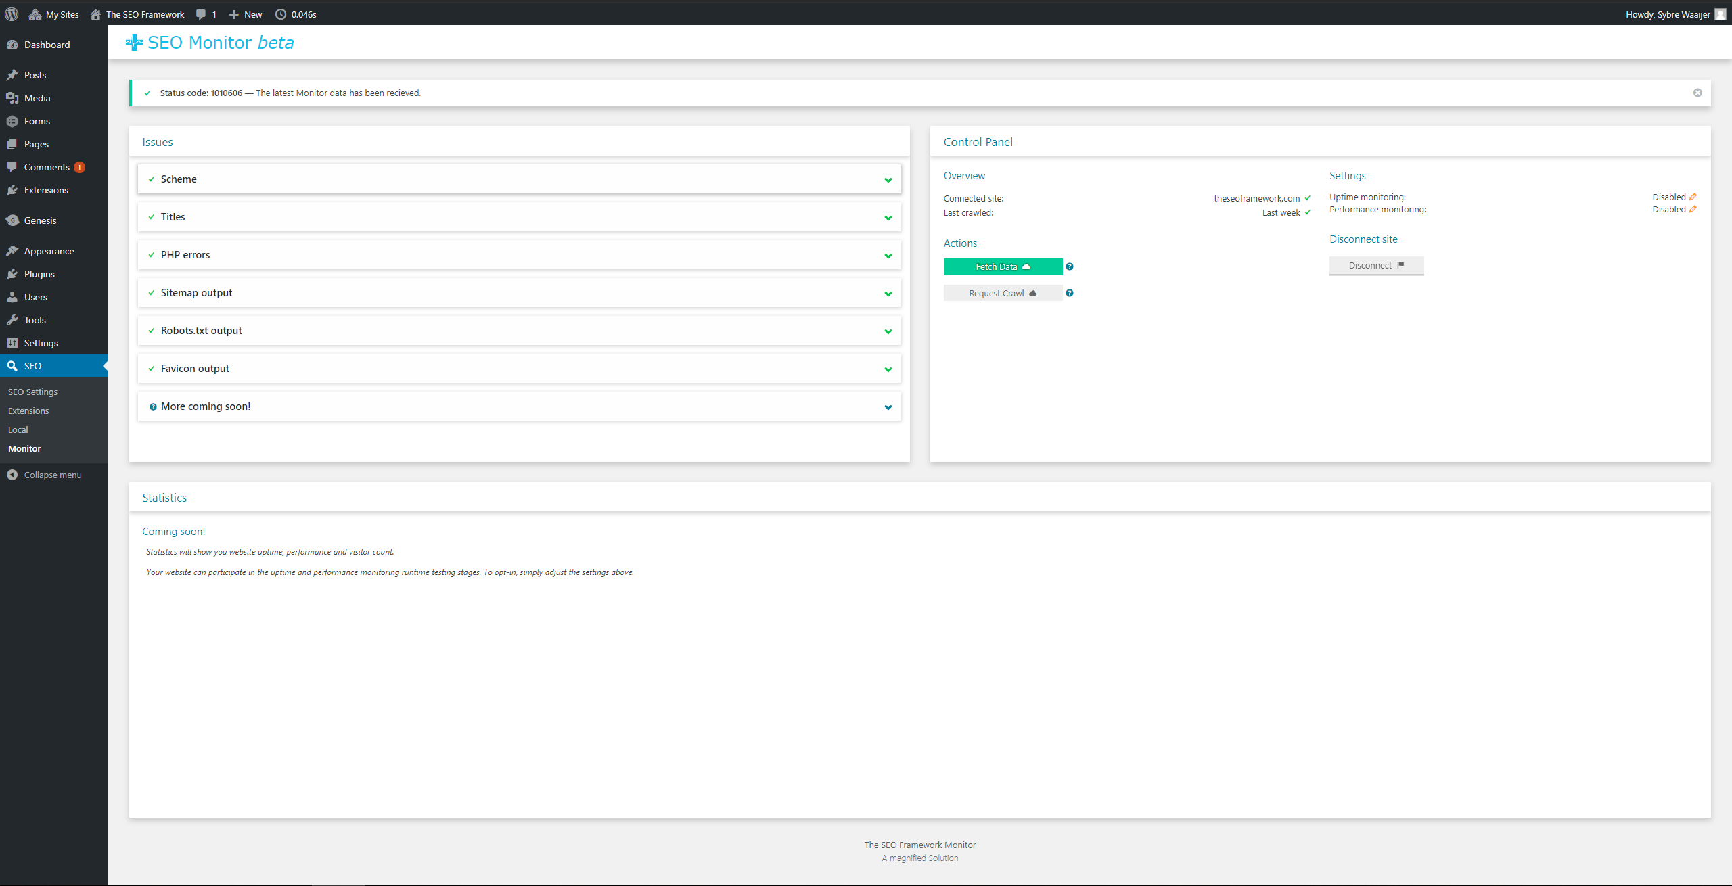
Task: Expand the PHP errors issue row
Action: (519, 255)
